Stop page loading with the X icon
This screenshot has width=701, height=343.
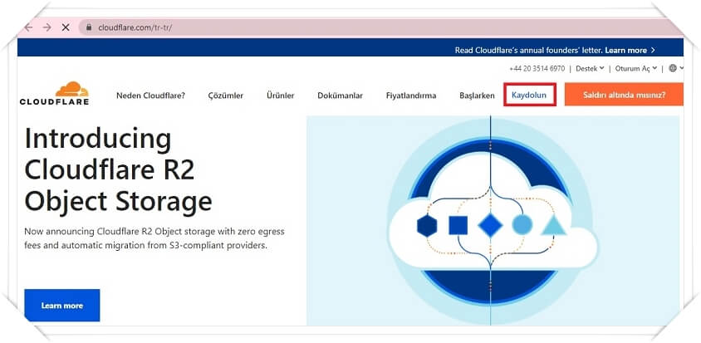pyautogui.click(x=66, y=27)
